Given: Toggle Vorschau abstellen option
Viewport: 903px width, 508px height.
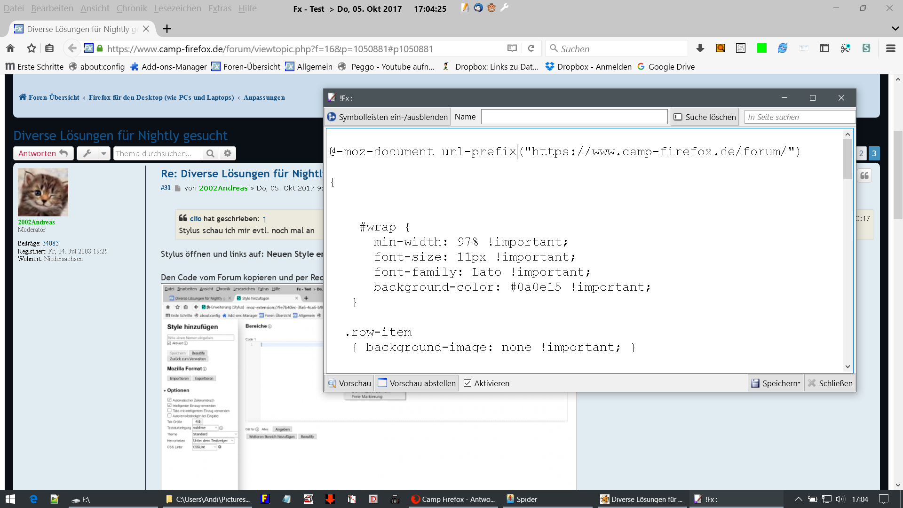Looking at the screenshot, I should (x=417, y=383).
